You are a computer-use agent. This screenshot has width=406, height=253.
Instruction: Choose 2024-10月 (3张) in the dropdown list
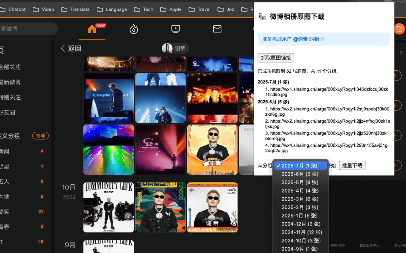tap(300, 241)
